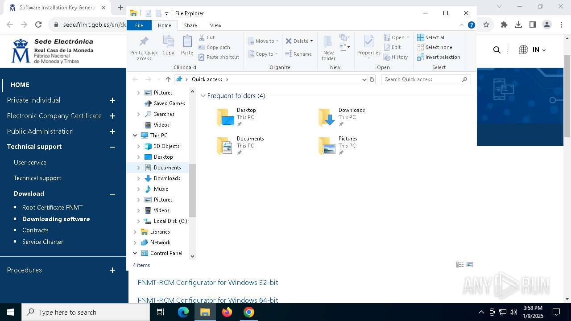Open File Explorer help icon
Screen dimensions: 571x321
471,25
